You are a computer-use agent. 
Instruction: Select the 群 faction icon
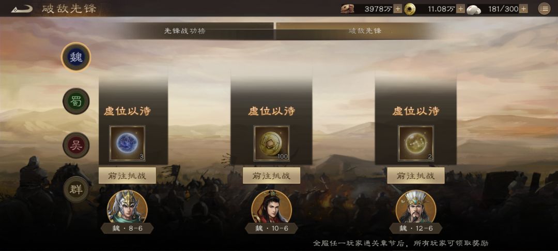76,190
